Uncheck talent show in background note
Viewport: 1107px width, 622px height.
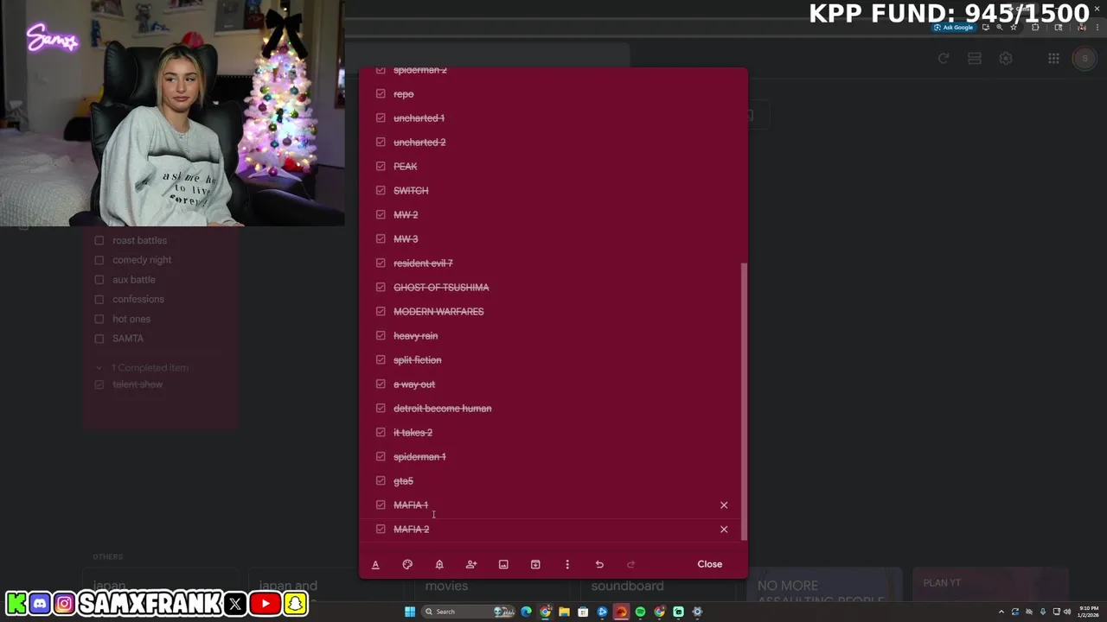tap(99, 384)
